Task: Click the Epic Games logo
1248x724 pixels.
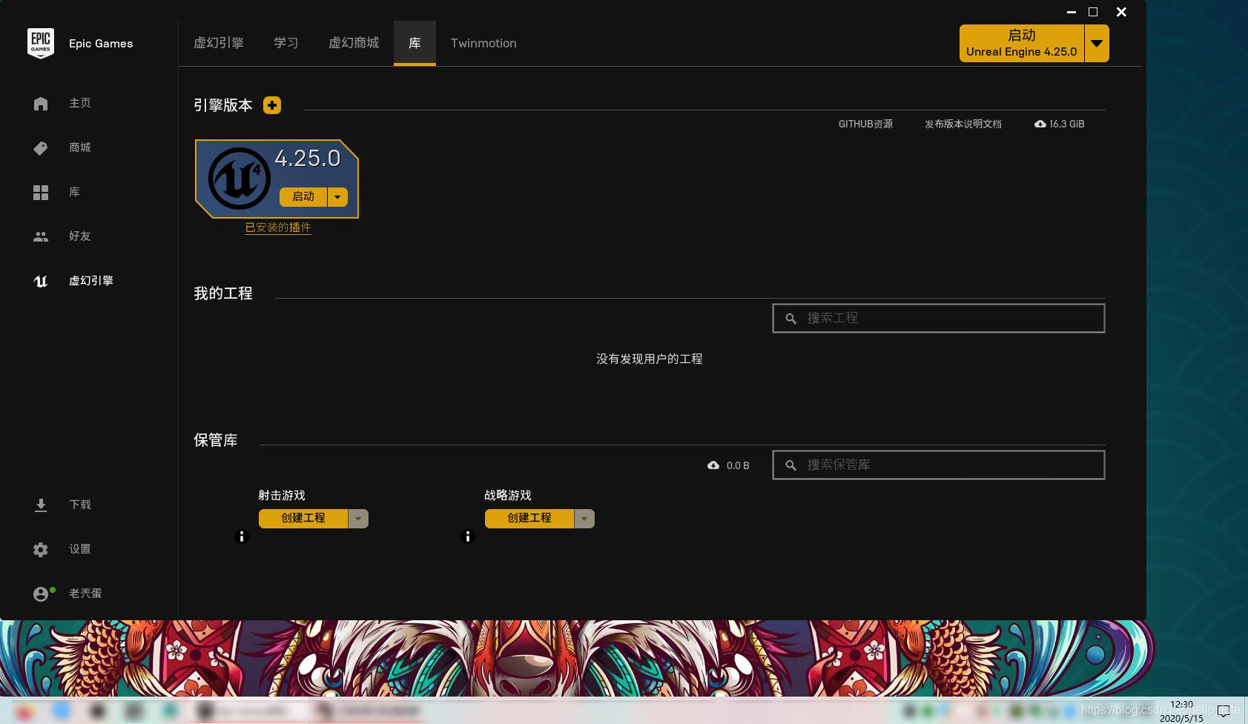Action: 40,43
